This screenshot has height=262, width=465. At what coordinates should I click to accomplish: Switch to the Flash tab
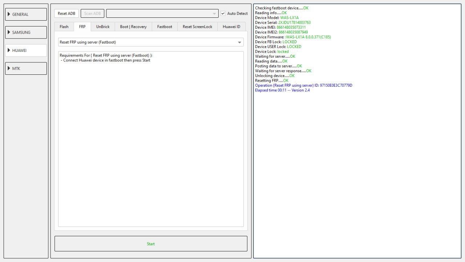tap(64, 26)
